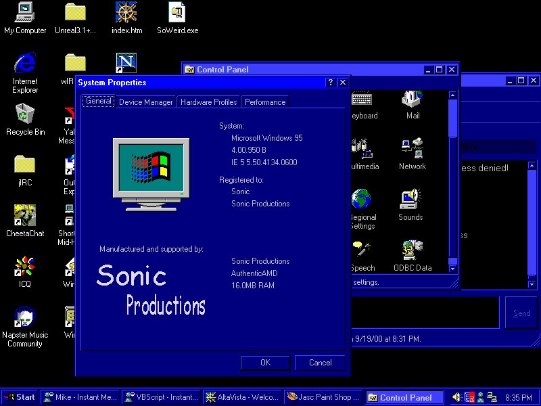Image resolution: width=541 pixels, height=406 pixels.
Task: Open the CheetaChat desktop shortcut
Action: point(25,216)
